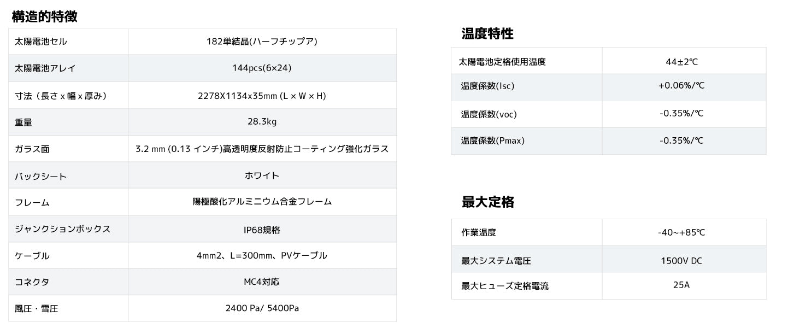Select the 太陽電池セル row label
This screenshot has width=800, height=328.
pos(41,42)
